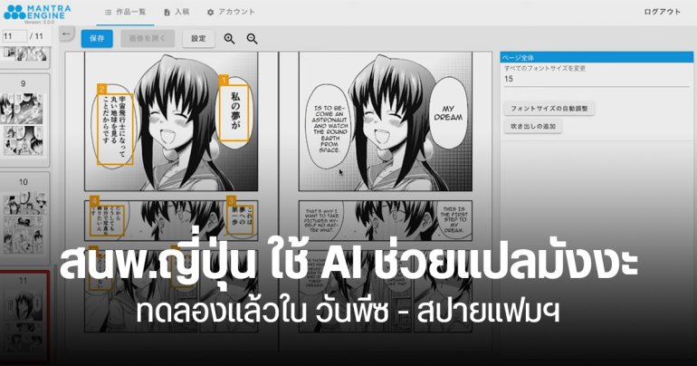Click the zoom out magnifier icon

252,39
